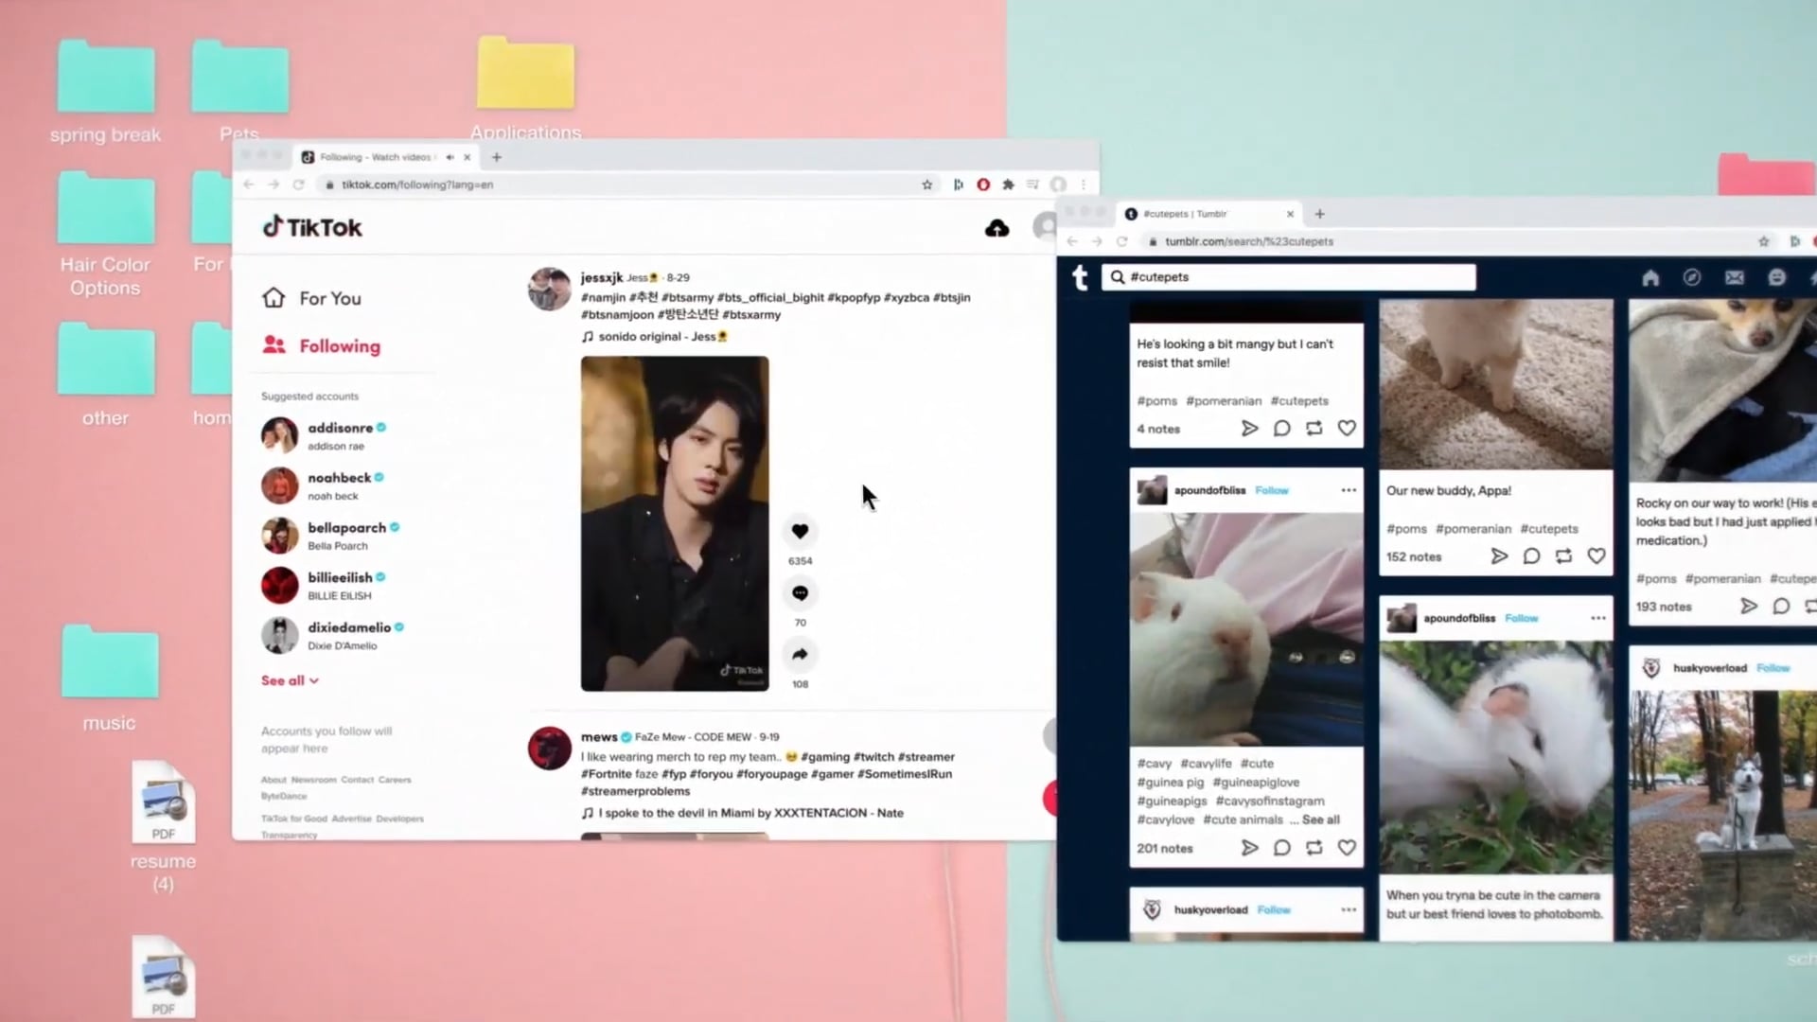
Task: Reply to the 201 notes guinea pig post
Action: (1282, 848)
